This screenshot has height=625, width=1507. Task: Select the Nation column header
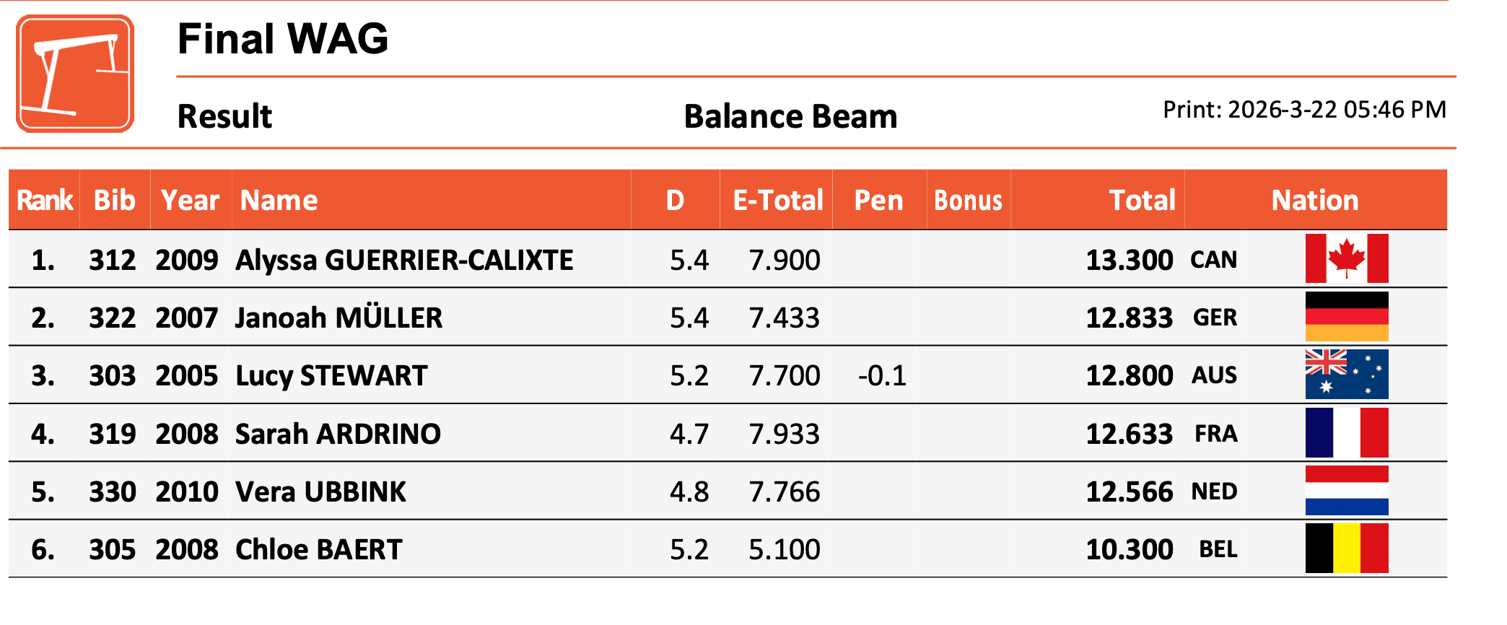coord(1314,200)
